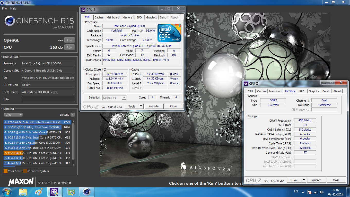This screenshot has height=197, width=350.
Task: Open Windows Explorer from the taskbar
Action: tap(23, 192)
